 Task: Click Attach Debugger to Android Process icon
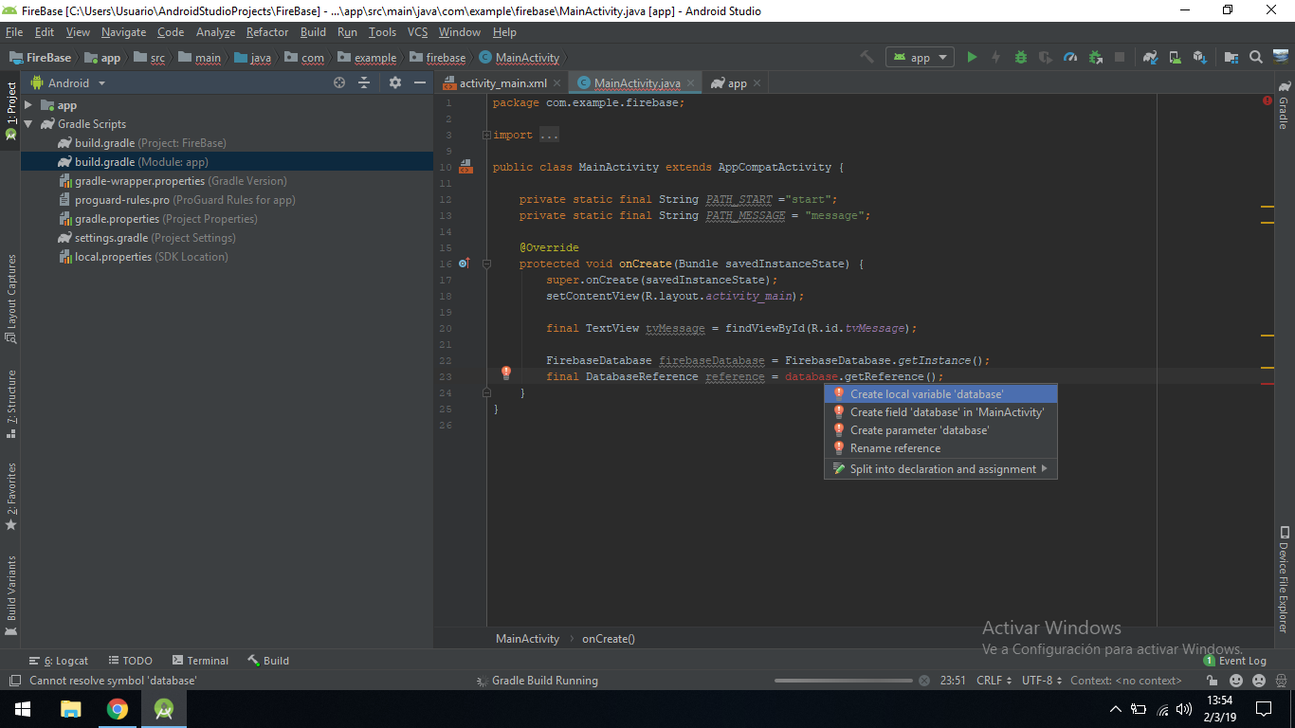(1095, 57)
